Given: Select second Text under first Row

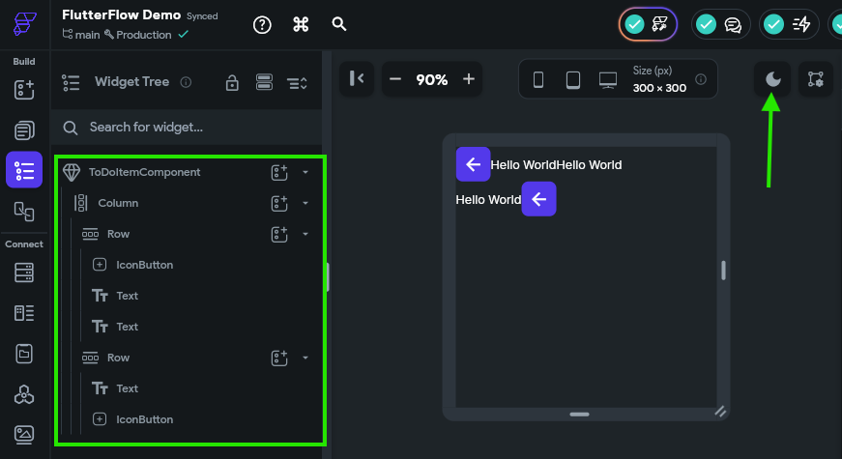Looking at the screenshot, I should pyautogui.click(x=128, y=327).
